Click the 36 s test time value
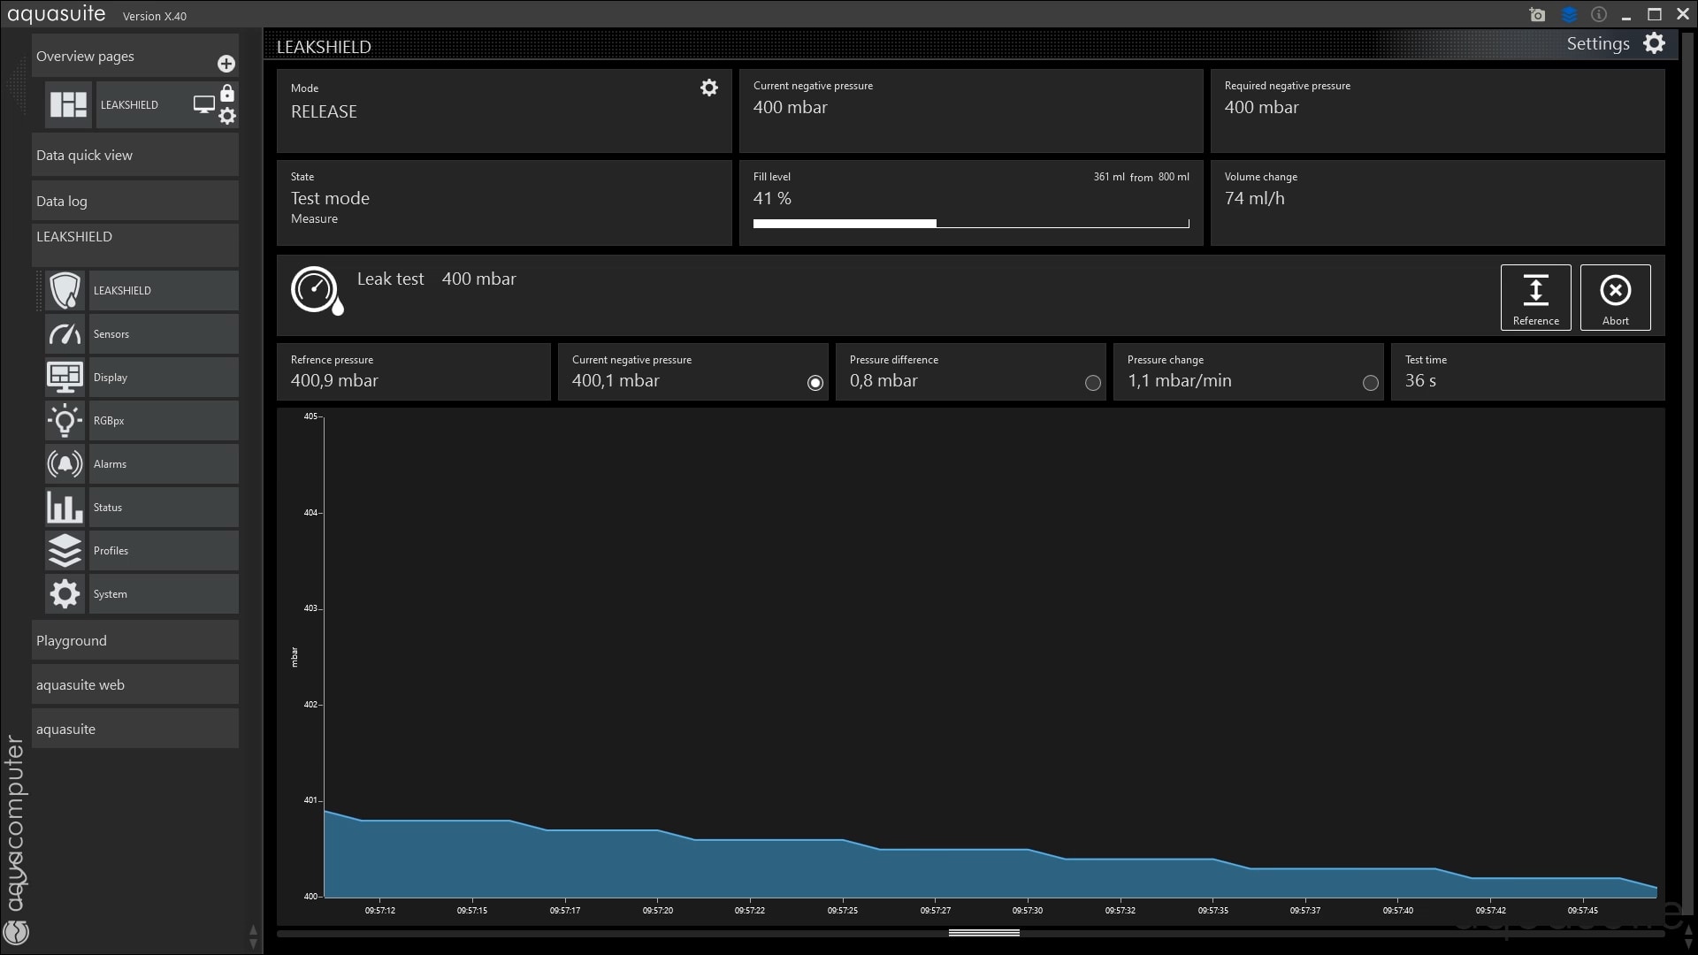The width and height of the screenshot is (1698, 955). pyautogui.click(x=1420, y=380)
